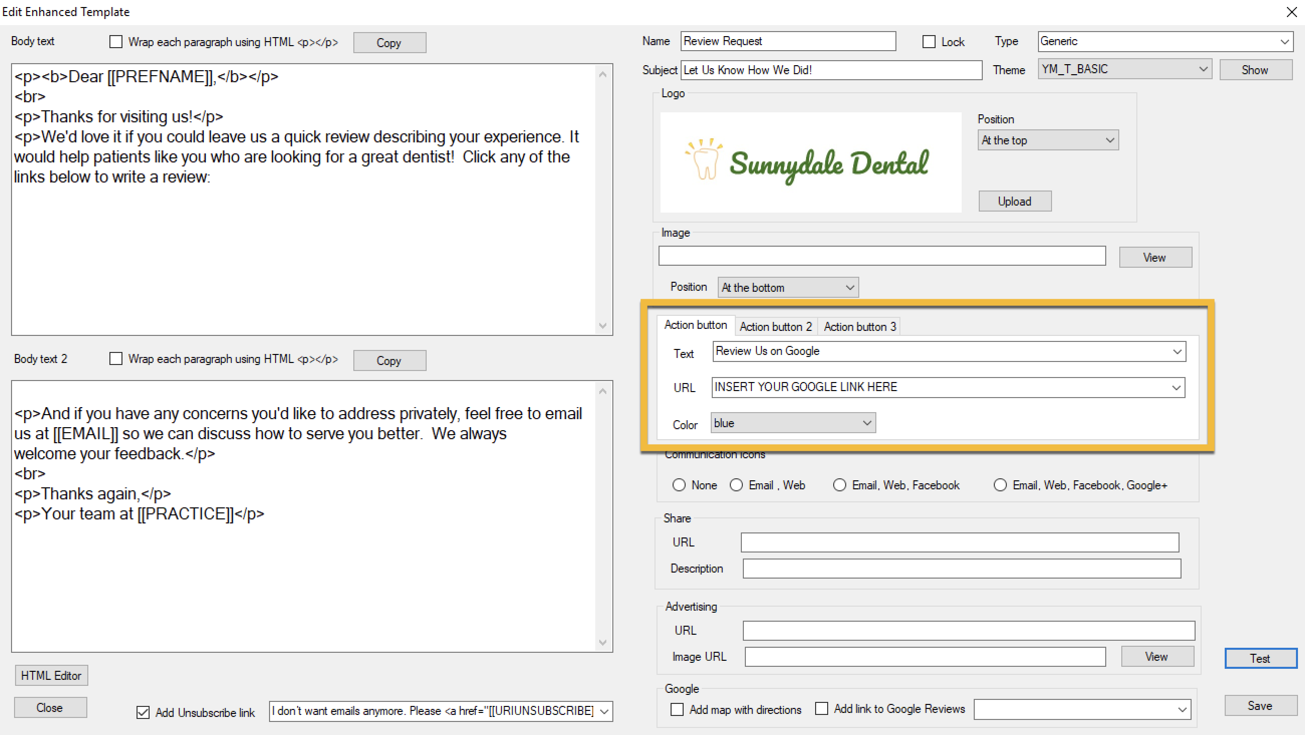Close the Edit Enhanced Template window

(1291, 12)
